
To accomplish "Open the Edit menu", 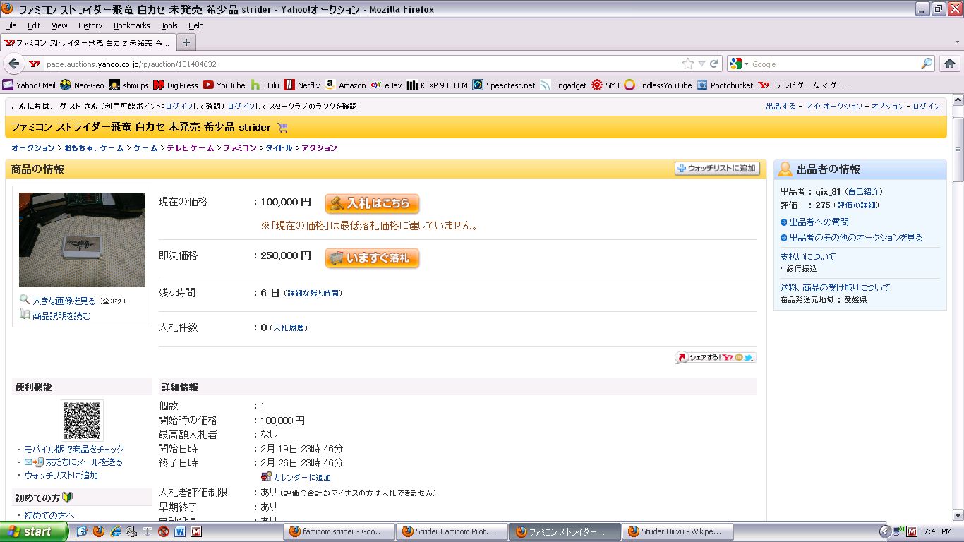I will click(34, 25).
